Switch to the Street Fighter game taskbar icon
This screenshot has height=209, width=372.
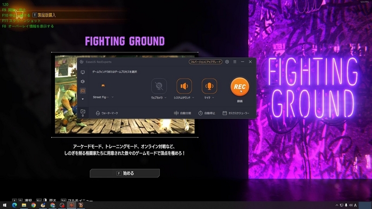(x=81, y=205)
